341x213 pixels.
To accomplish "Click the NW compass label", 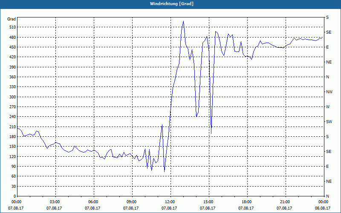I will point(329,92).
